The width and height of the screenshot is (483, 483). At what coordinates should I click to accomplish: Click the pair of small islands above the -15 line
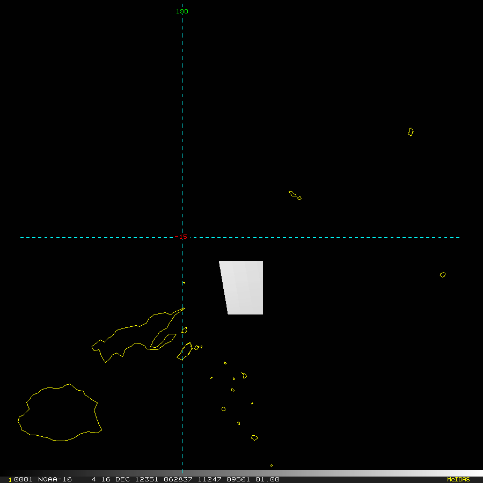(x=295, y=195)
